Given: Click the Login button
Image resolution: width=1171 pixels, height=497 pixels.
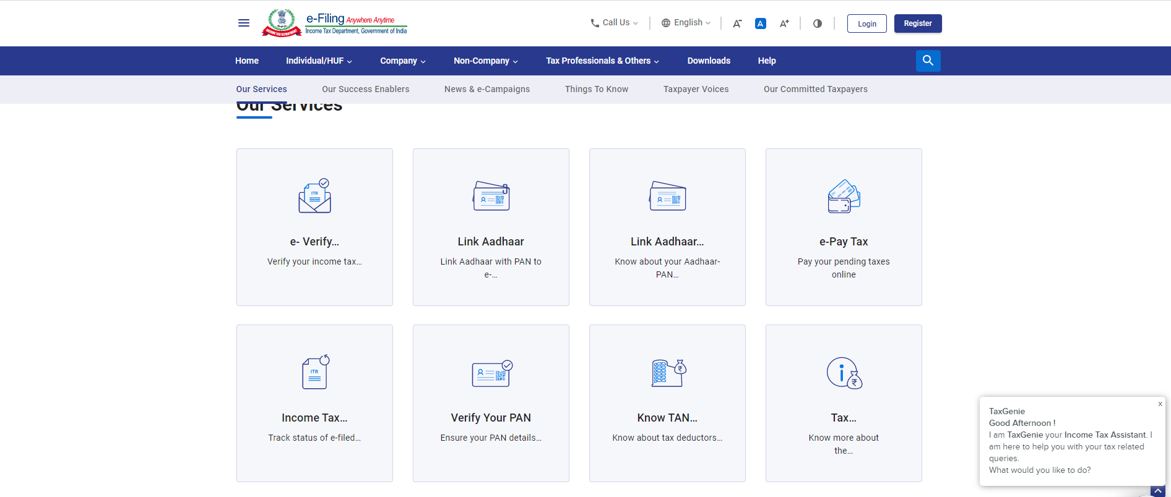Looking at the screenshot, I should tap(866, 23).
